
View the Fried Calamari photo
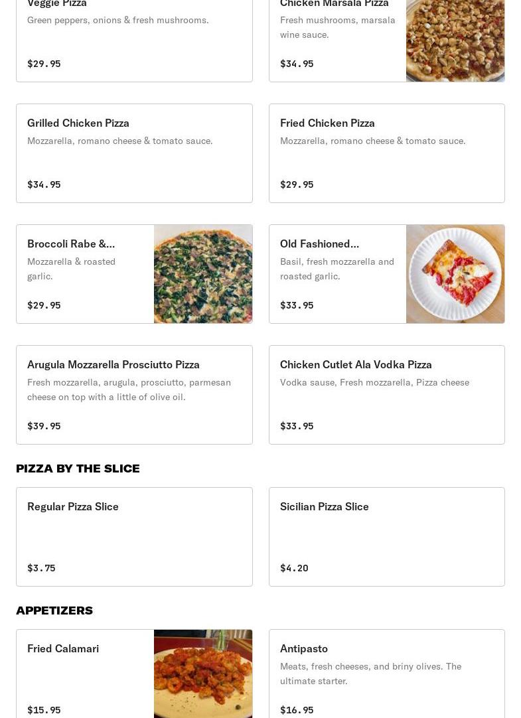click(203, 674)
